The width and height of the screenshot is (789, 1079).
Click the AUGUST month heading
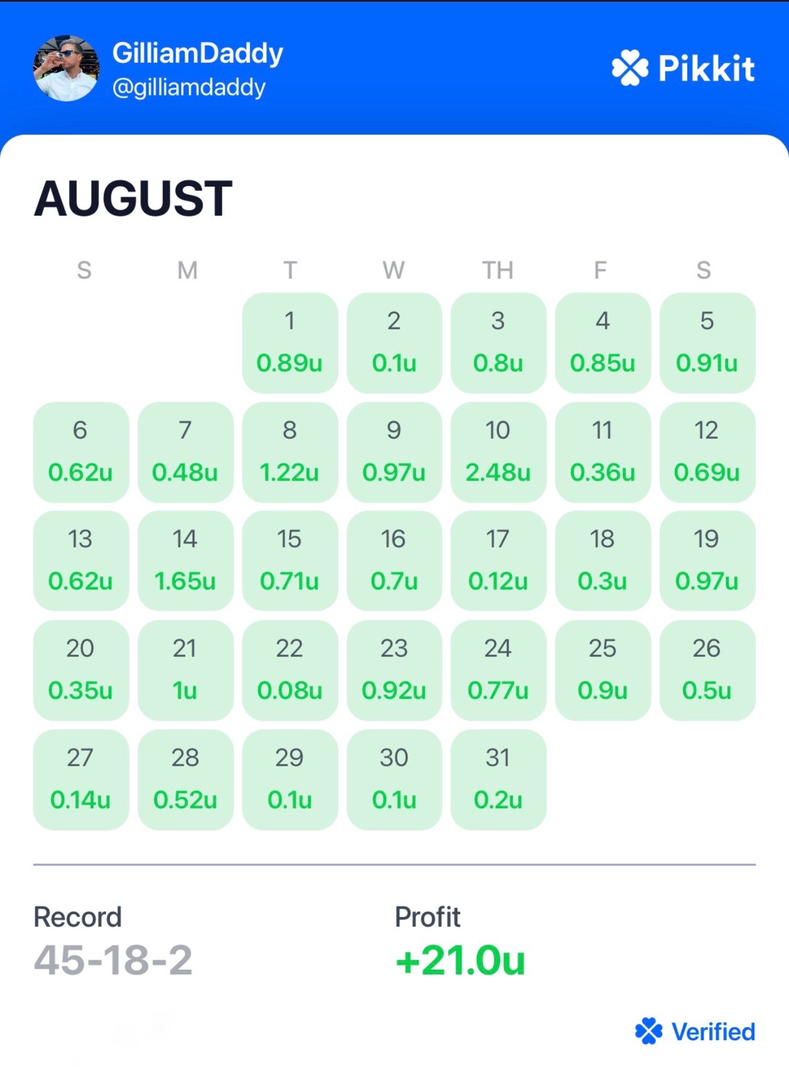pyautogui.click(x=133, y=198)
